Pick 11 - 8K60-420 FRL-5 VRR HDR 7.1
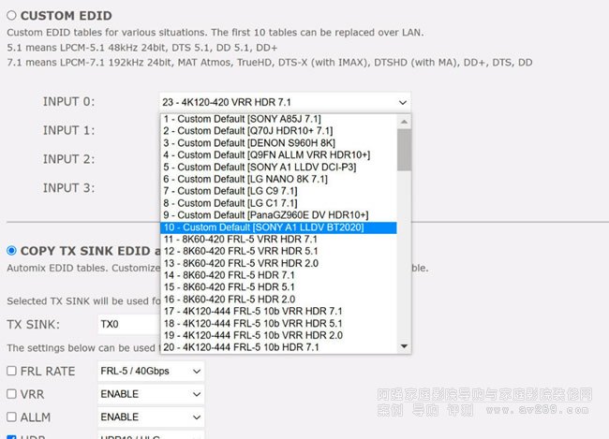The image size is (609, 439). click(x=253, y=240)
